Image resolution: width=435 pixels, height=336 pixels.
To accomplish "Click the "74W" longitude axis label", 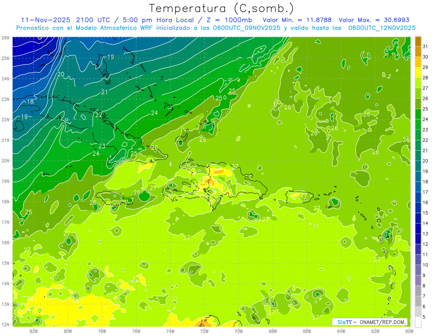I will pos(170,331).
